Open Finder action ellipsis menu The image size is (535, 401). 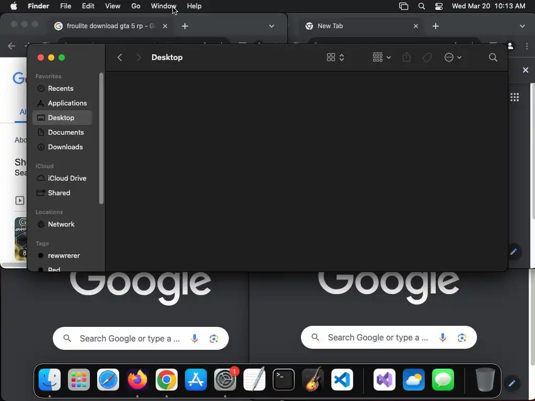tap(453, 57)
